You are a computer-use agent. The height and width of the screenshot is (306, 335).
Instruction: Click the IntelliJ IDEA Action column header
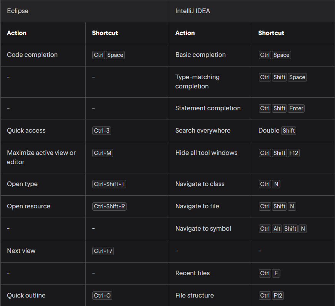click(210, 33)
